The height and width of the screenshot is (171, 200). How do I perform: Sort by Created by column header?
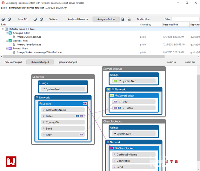(150, 25)
